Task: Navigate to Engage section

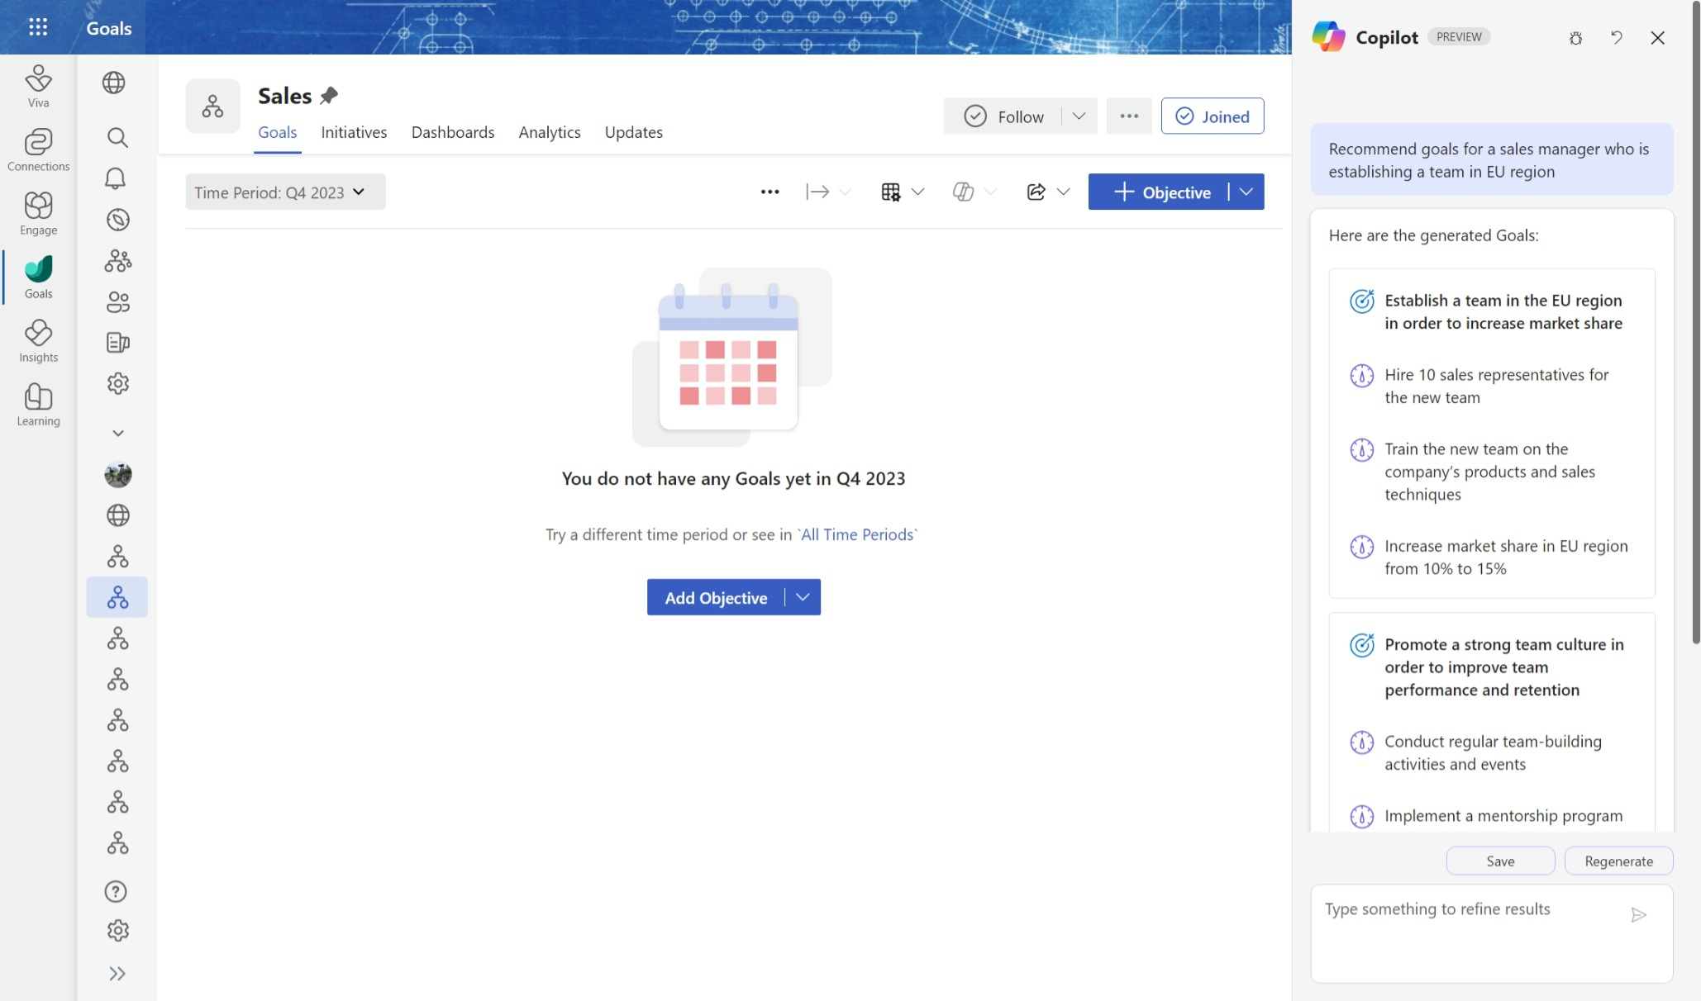Action: click(38, 215)
